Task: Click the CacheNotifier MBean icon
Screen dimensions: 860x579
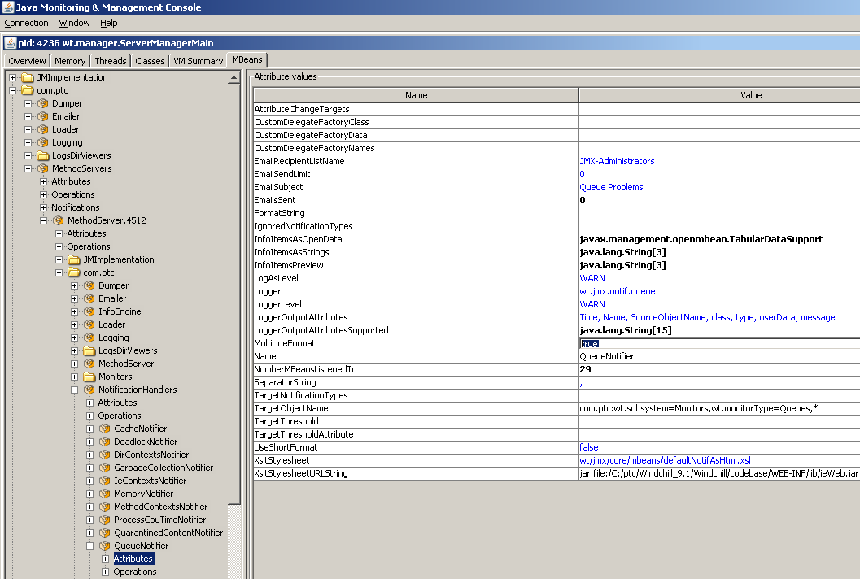Action: (105, 429)
